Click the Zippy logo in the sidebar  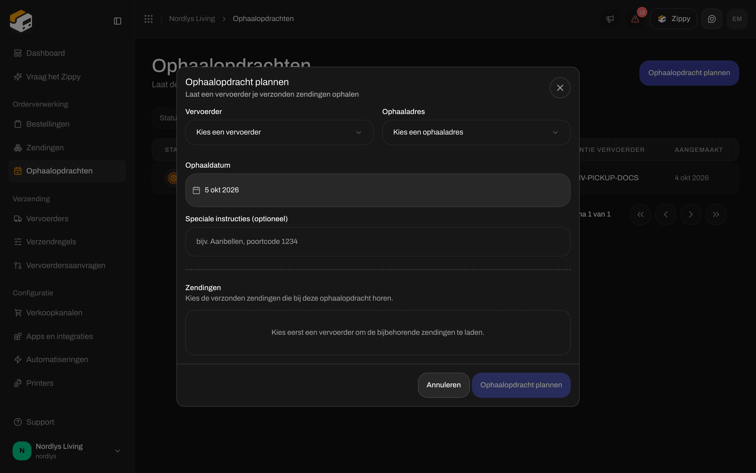point(21,21)
